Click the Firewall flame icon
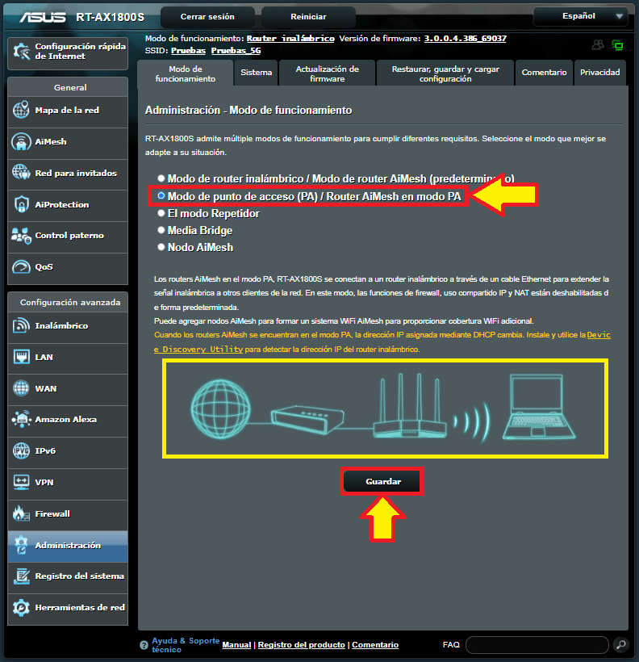 click(22, 514)
